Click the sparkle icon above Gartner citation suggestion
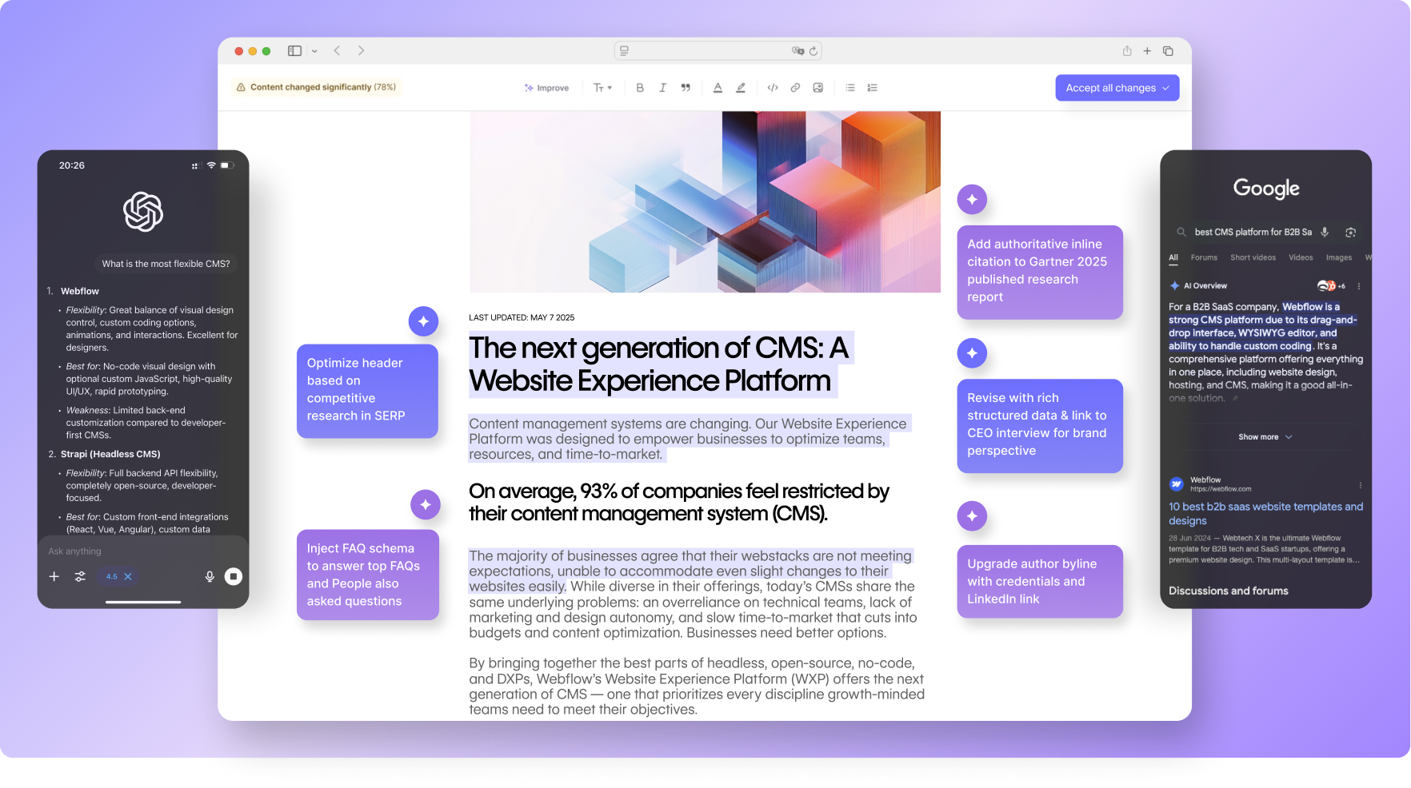The height and width of the screenshot is (788, 1411). (x=972, y=199)
